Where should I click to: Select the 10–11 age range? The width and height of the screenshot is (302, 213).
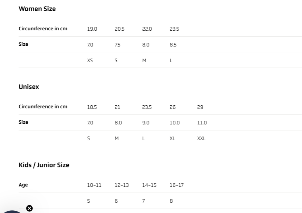pos(94,185)
